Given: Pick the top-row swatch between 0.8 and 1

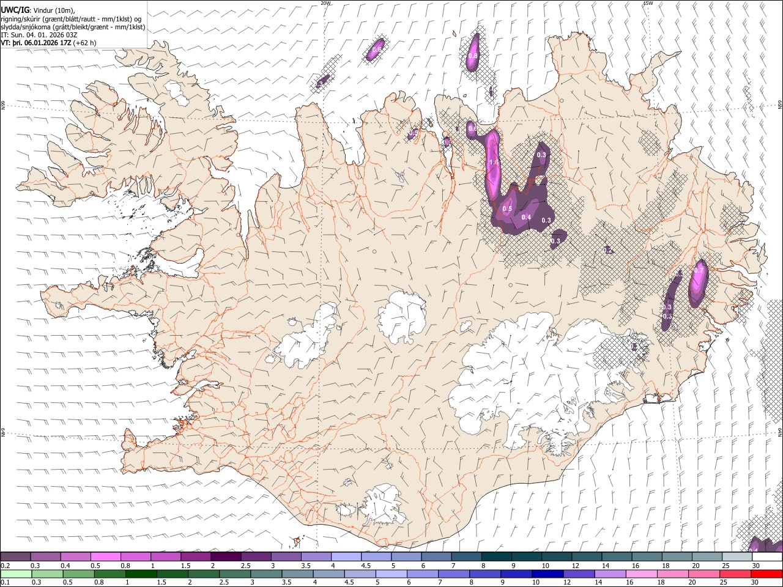Looking at the screenshot, I should coord(135,557).
